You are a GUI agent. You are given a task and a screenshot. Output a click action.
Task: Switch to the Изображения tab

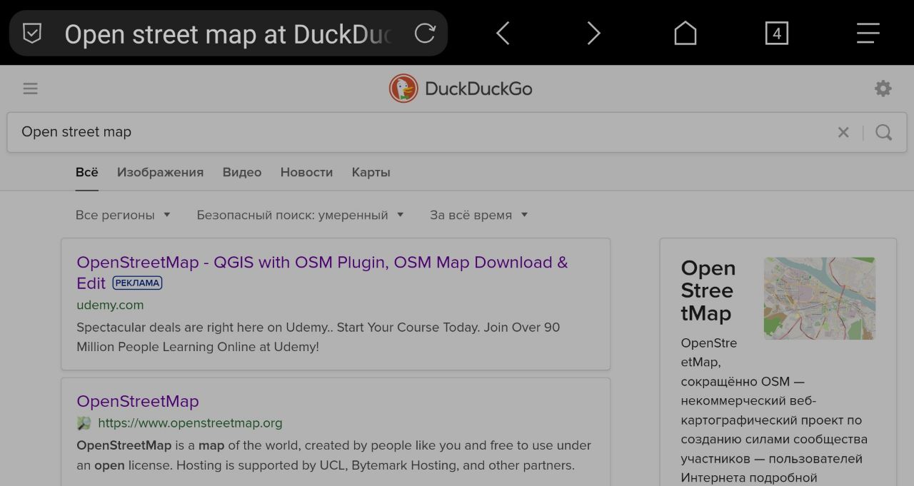(x=160, y=172)
